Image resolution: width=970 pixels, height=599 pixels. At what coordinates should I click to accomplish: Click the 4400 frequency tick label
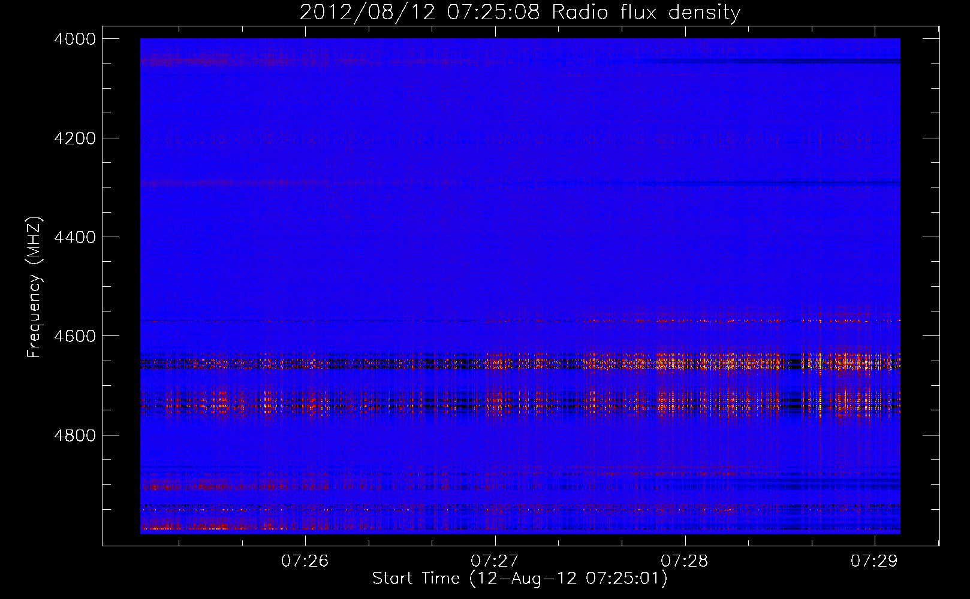pos(75,237)
